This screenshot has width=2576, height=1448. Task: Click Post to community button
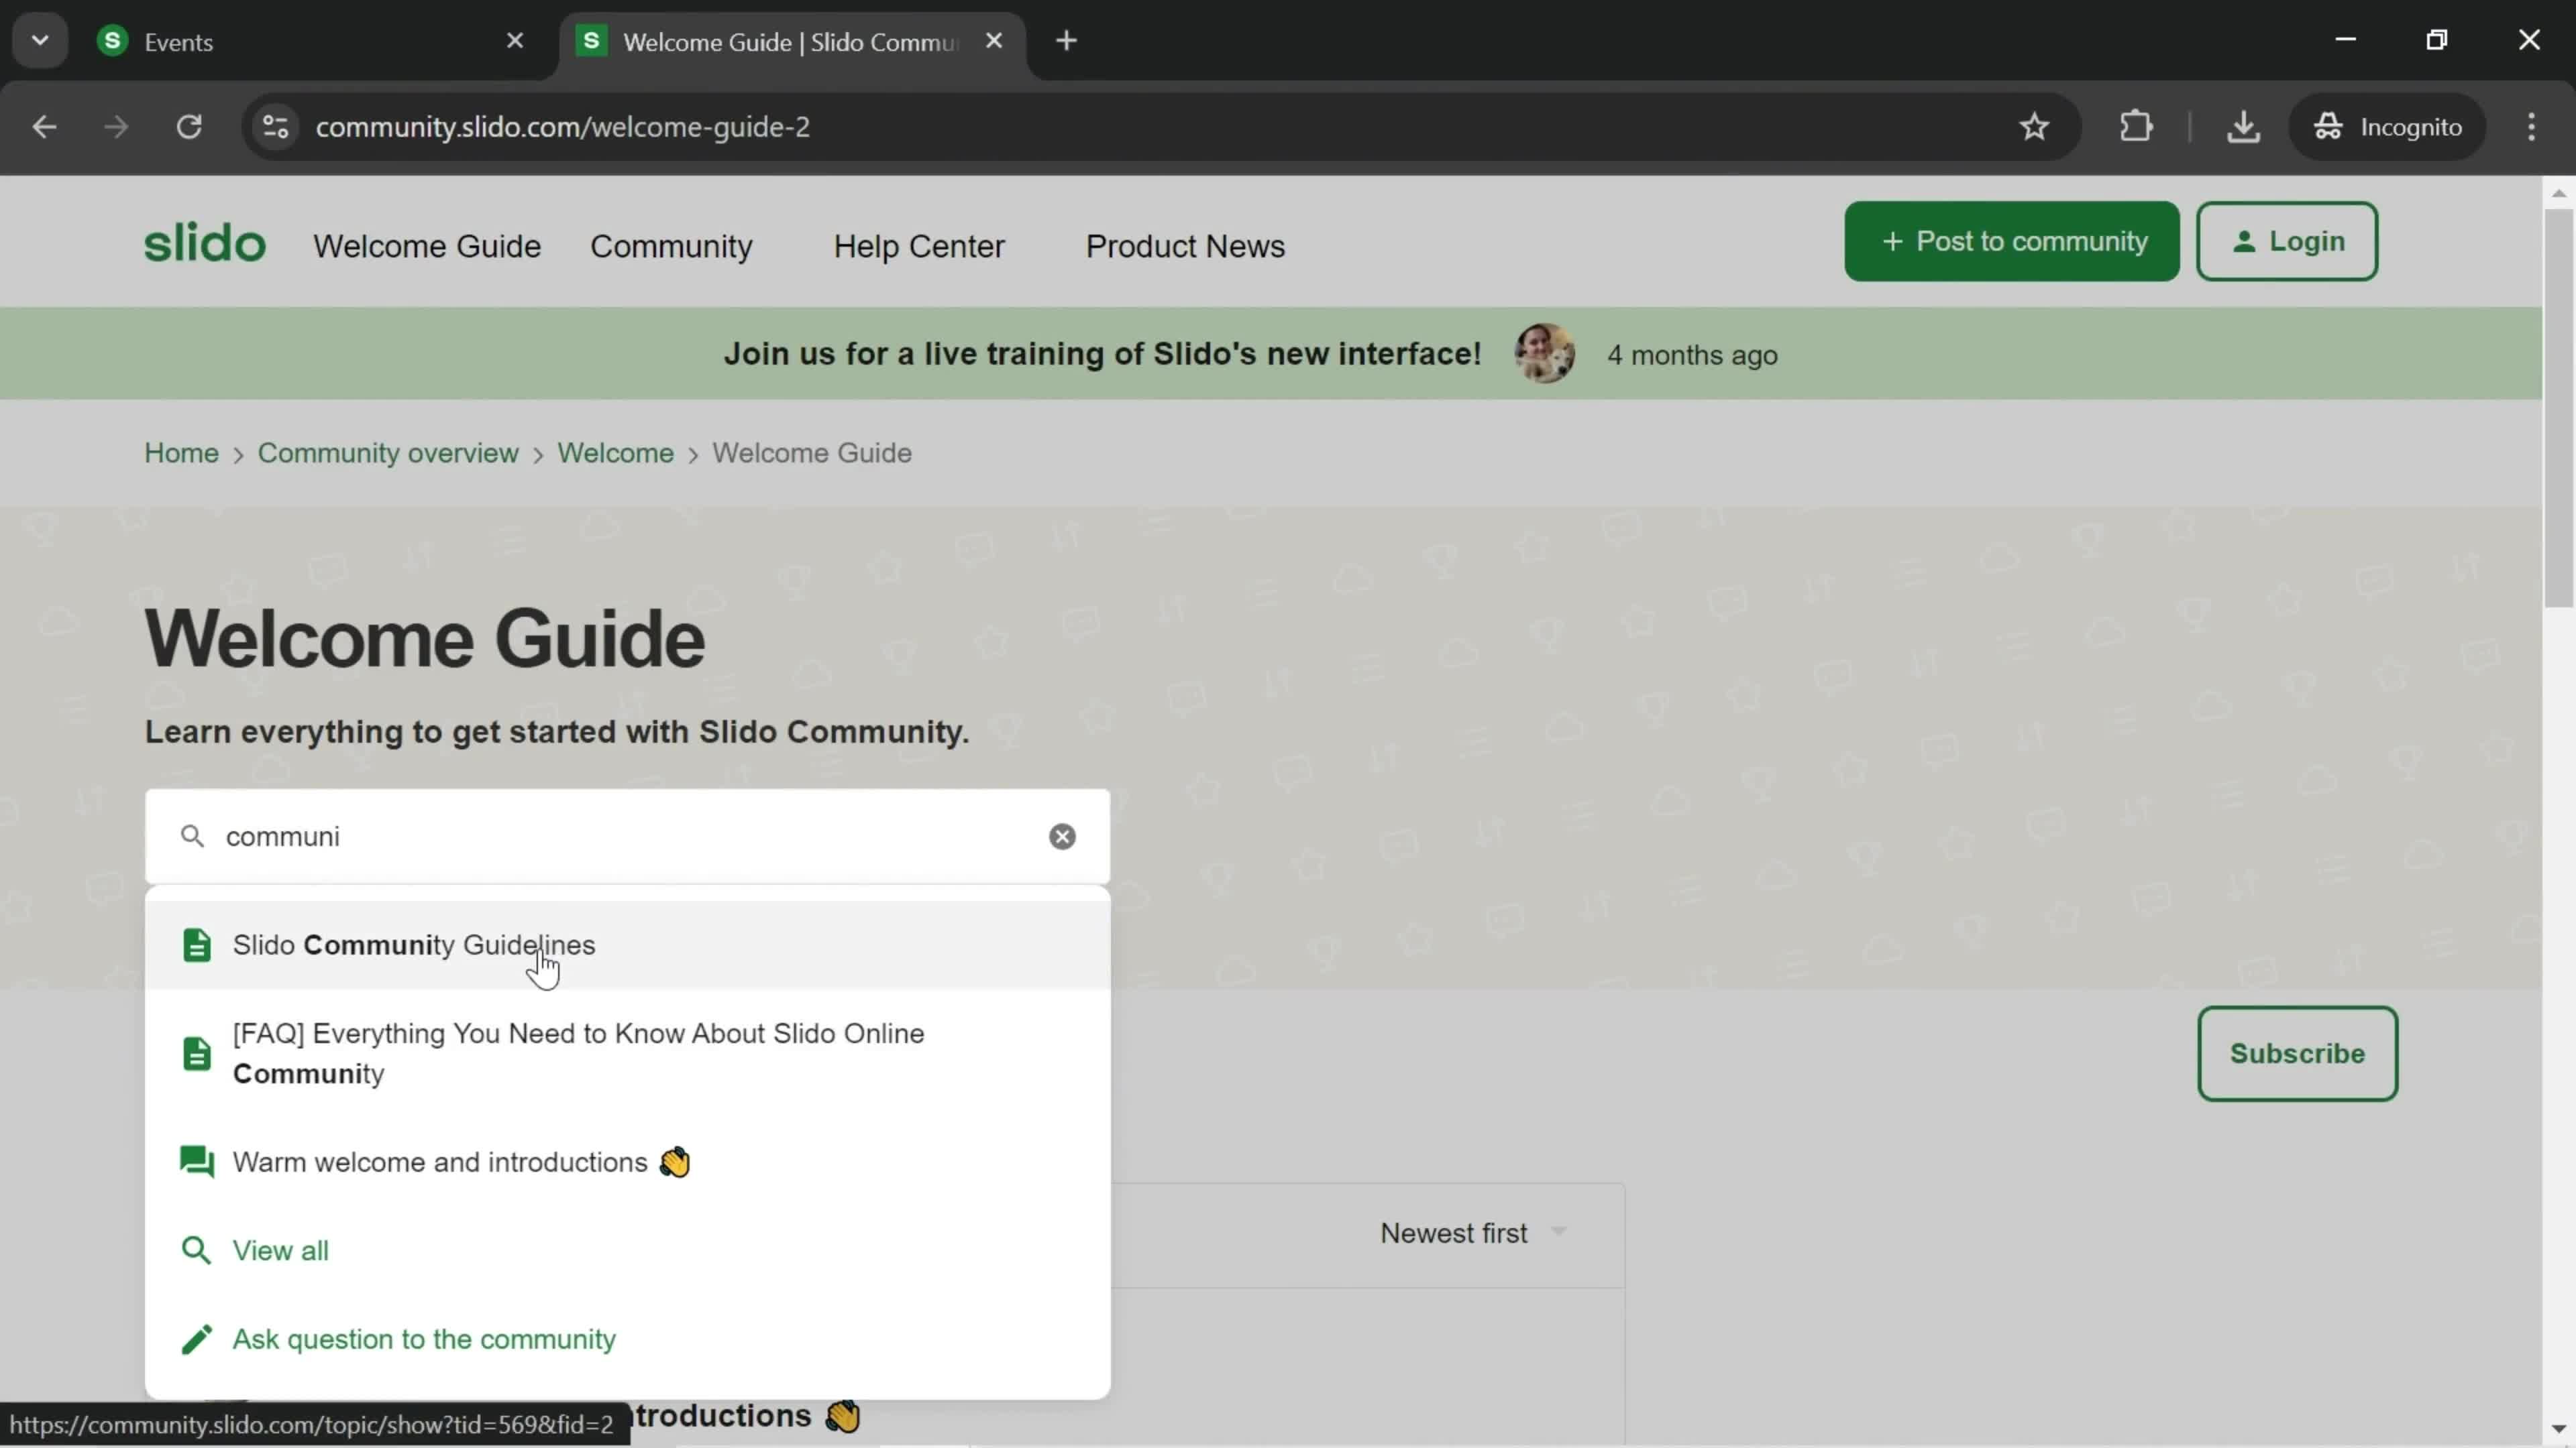2011,242
